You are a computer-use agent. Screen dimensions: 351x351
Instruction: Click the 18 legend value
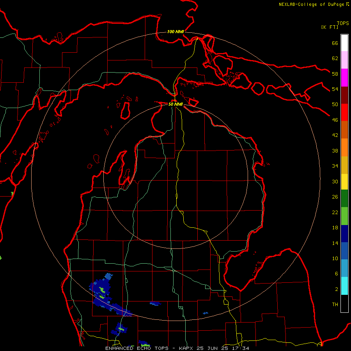[335, 228]
